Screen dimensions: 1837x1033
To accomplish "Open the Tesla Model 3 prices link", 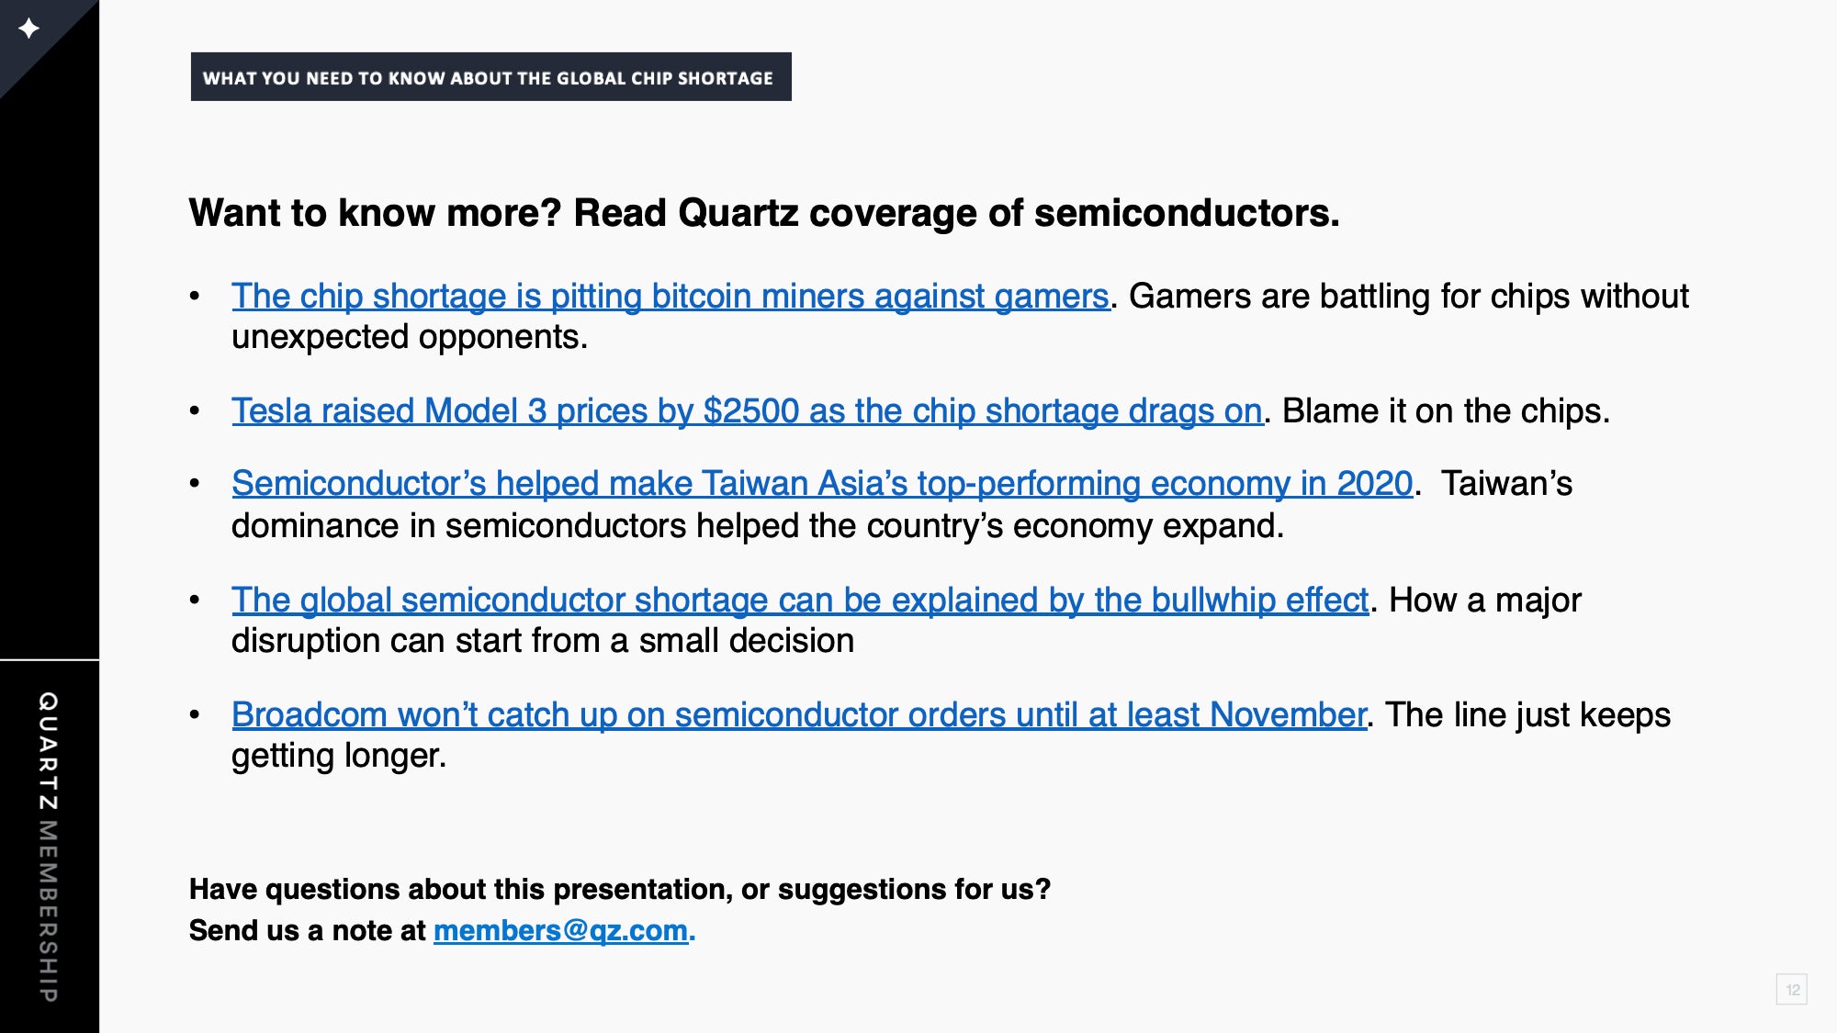I will (747, 411).
